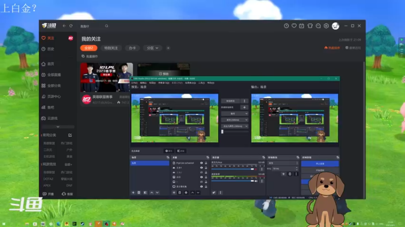Adjust the 麦克风/Aux volume slider
The image size is (405, 227).
pos(232,169)
